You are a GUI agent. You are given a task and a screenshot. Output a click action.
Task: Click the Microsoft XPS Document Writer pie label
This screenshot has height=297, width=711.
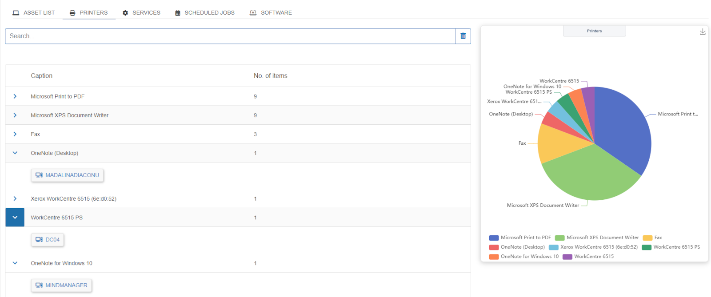[543, 206]
